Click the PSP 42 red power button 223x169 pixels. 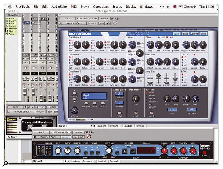[205, 153]
